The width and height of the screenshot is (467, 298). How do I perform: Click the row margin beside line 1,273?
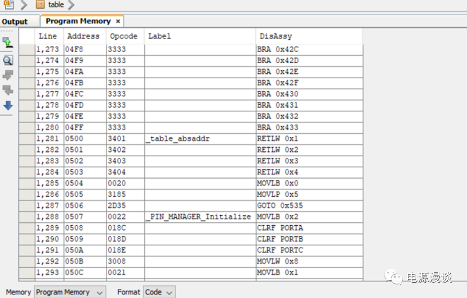pos(27,49)
